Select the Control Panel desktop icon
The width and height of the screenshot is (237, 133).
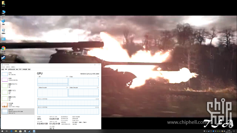click(x=3, y=40)
